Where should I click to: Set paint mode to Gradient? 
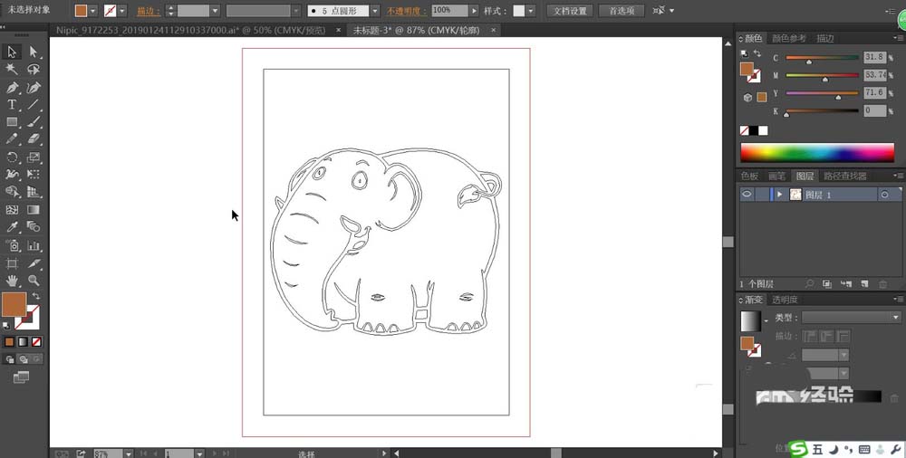coord(23,342)
